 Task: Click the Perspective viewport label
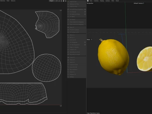(90, 3)
